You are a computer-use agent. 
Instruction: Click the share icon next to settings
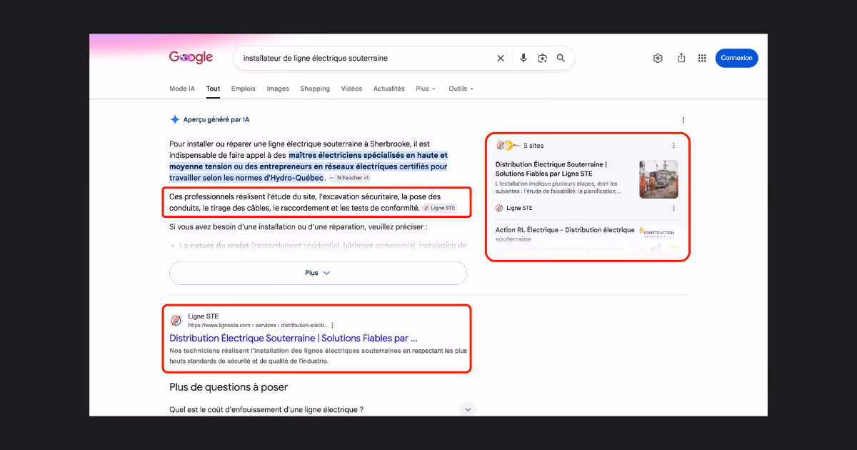[x=681, y=59]
